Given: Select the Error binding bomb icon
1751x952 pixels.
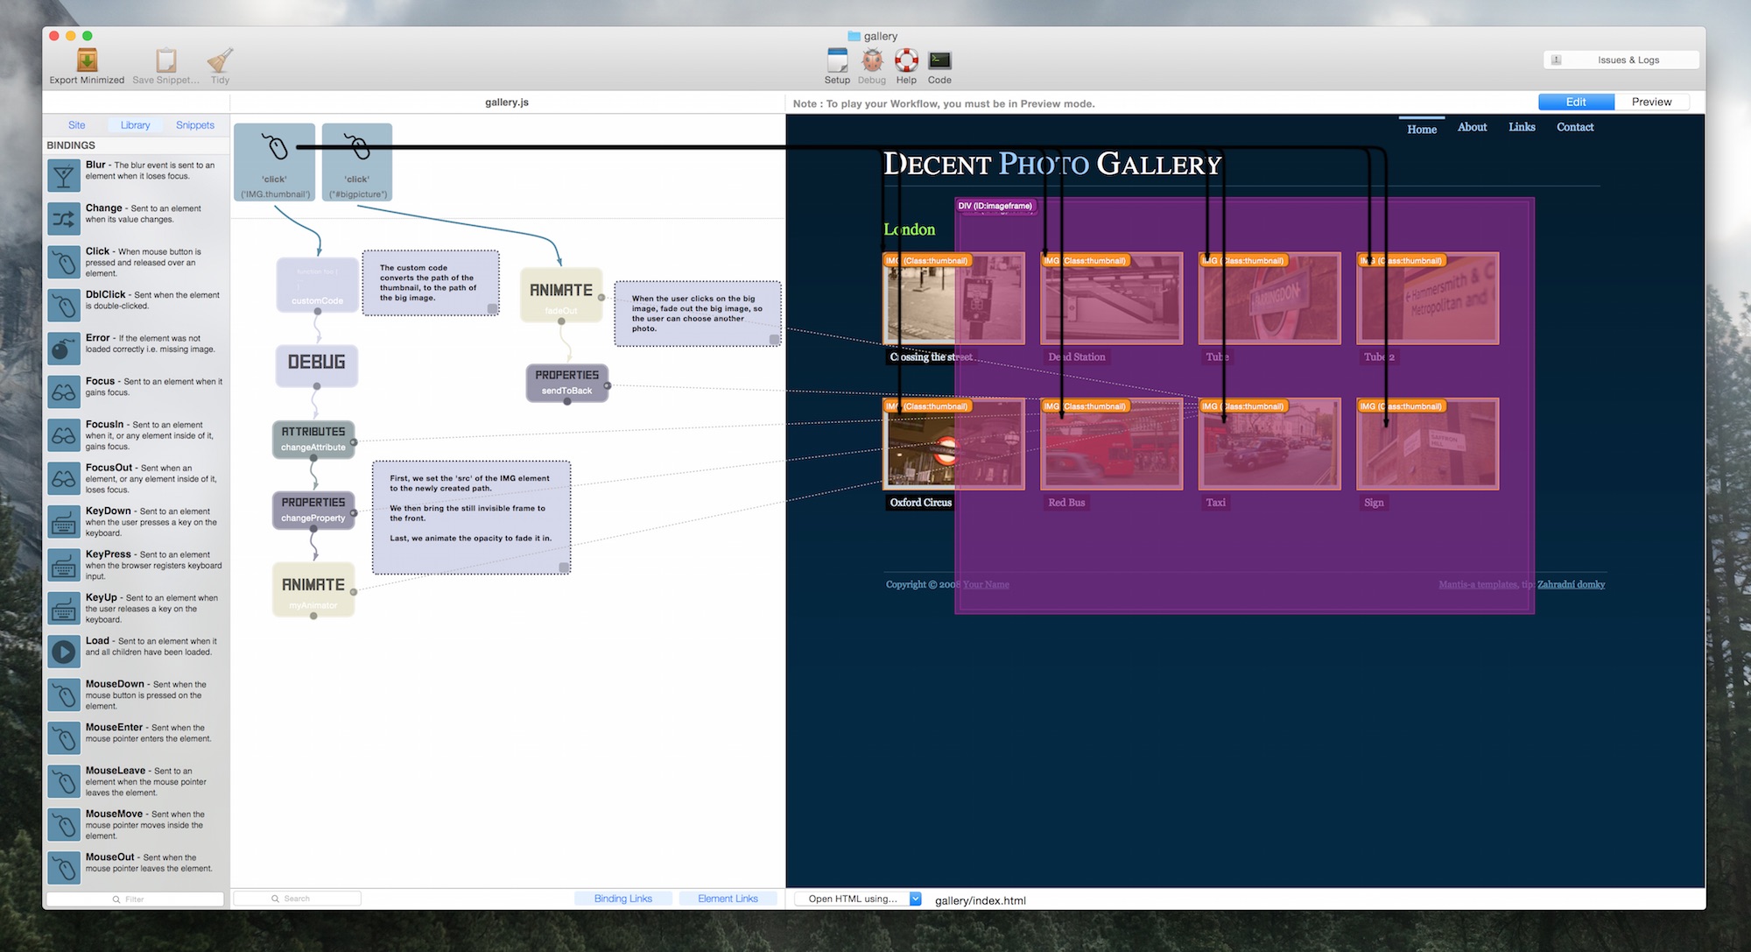Looking at the screenshot, I should (x=64, y=349).
